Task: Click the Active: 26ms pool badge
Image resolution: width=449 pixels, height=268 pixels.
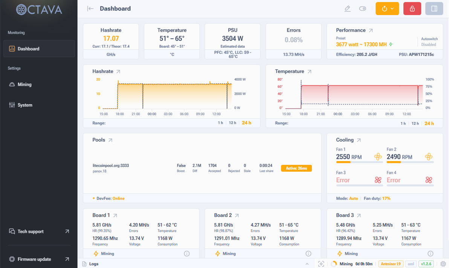Action: 296,168
